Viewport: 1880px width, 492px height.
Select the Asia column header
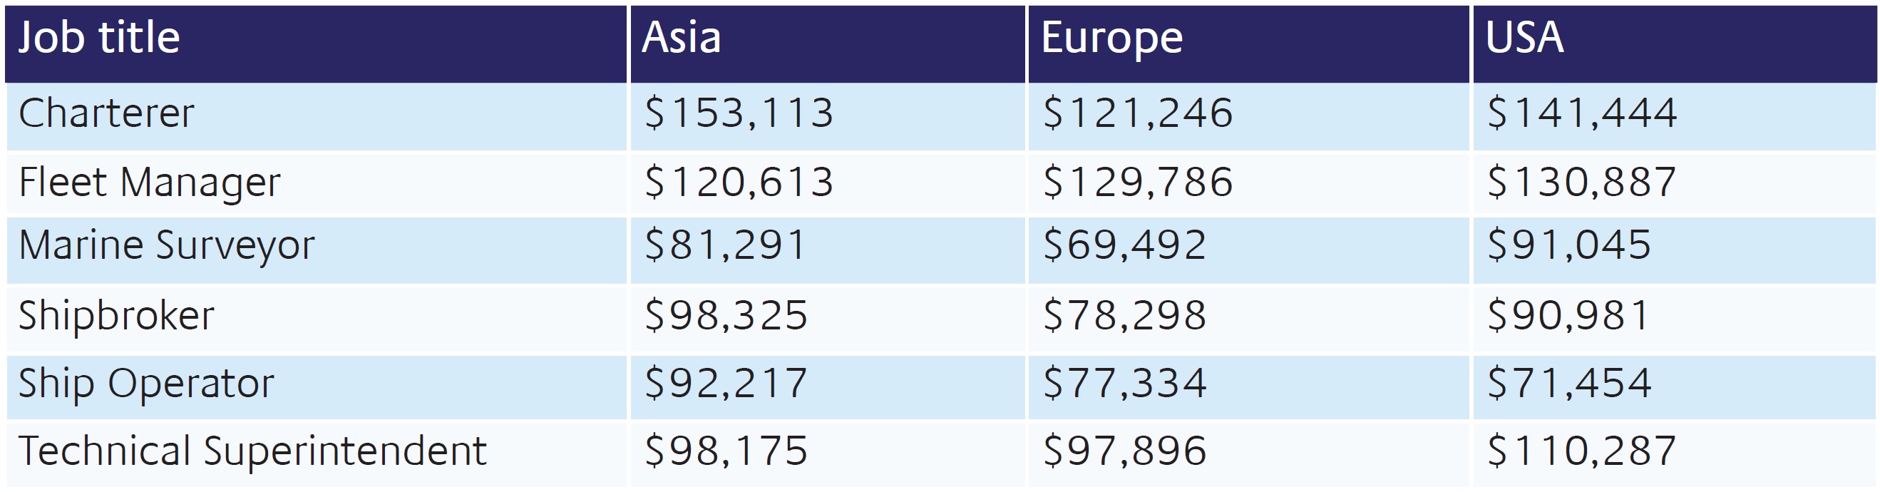[682, 38]
